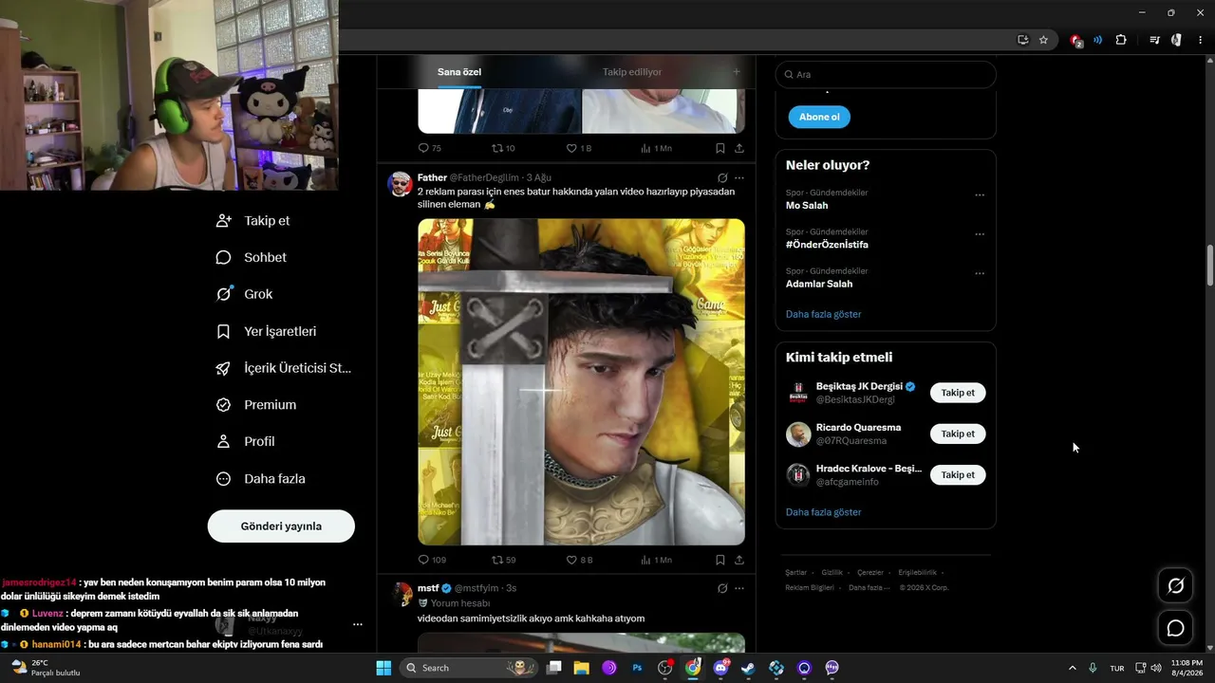Open options for Mo Salah trend
1215x683 pixels.
click(x=980, y=195)
